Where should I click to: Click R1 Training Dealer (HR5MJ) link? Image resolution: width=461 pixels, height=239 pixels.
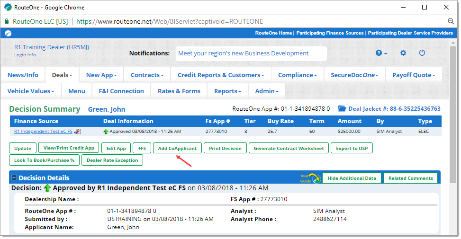pos(52,47)
